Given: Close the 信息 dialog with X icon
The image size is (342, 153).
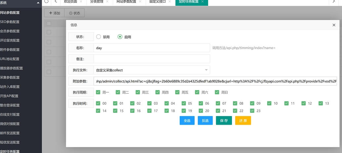Looking at the screenshot, I should pos(334,25).
